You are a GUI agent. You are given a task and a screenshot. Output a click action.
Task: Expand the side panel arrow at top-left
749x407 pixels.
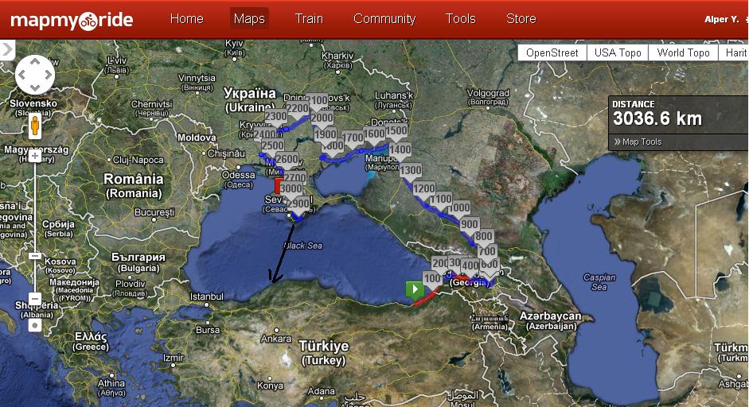tap(8, 50)
